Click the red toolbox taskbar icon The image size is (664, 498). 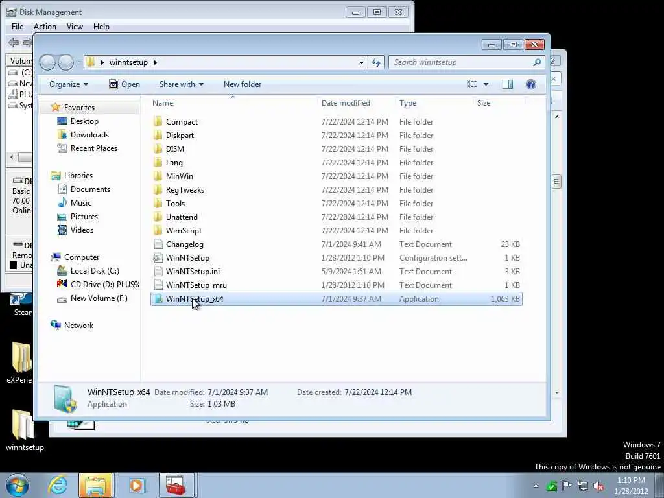tap(176, 485)
